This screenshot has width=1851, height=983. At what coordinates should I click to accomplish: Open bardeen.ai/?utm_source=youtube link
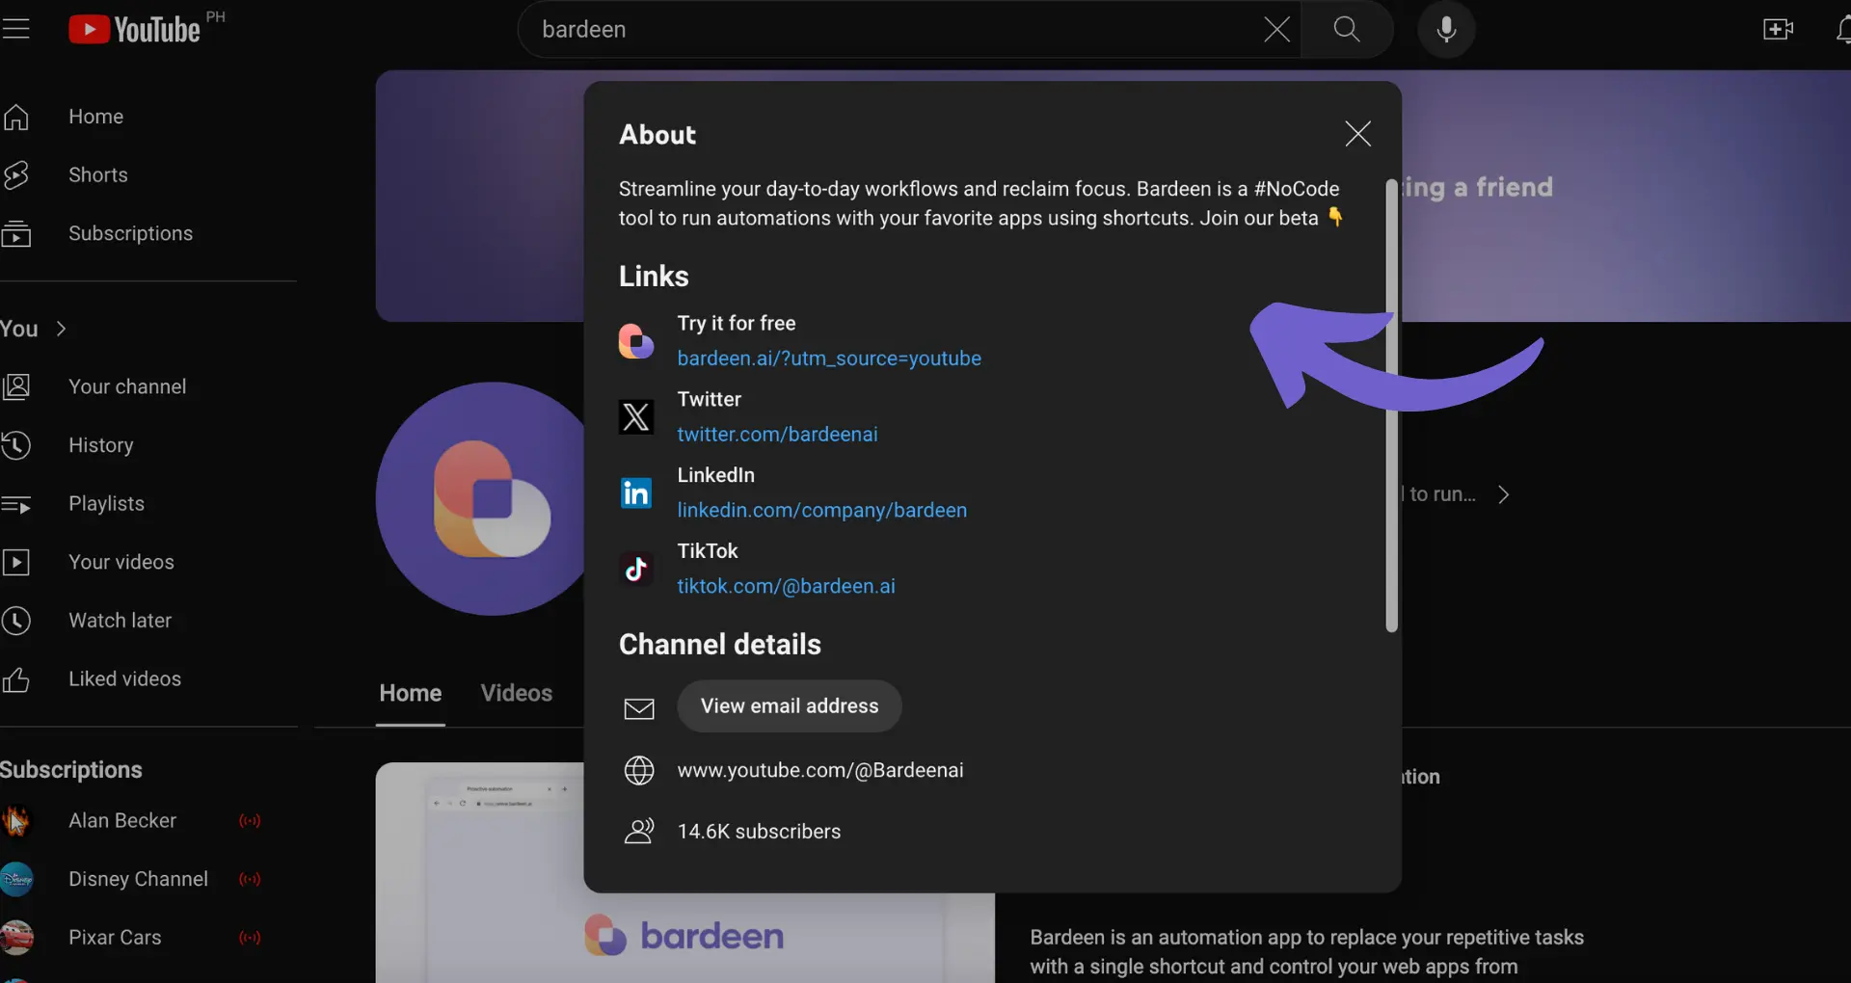[829, 359]
